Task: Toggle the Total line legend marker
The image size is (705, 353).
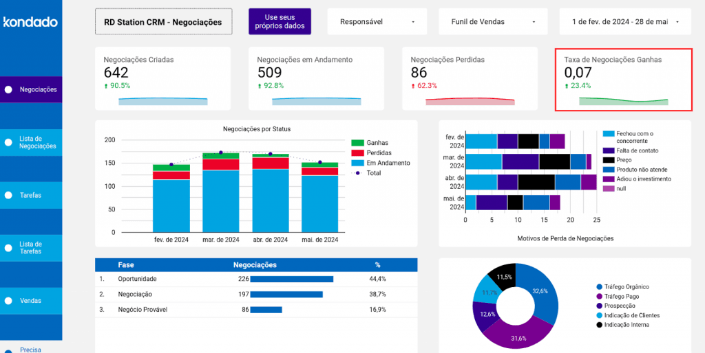Action: 357,173
